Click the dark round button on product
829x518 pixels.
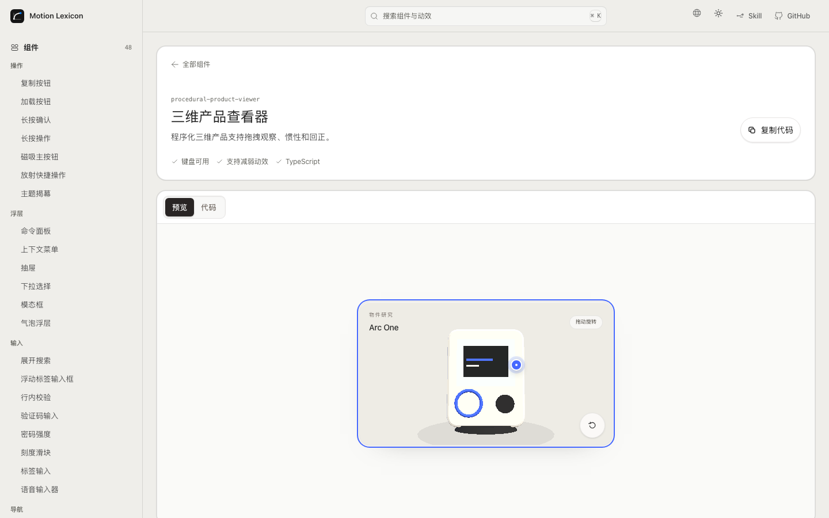pyautogui.click(x=505, y=404)
